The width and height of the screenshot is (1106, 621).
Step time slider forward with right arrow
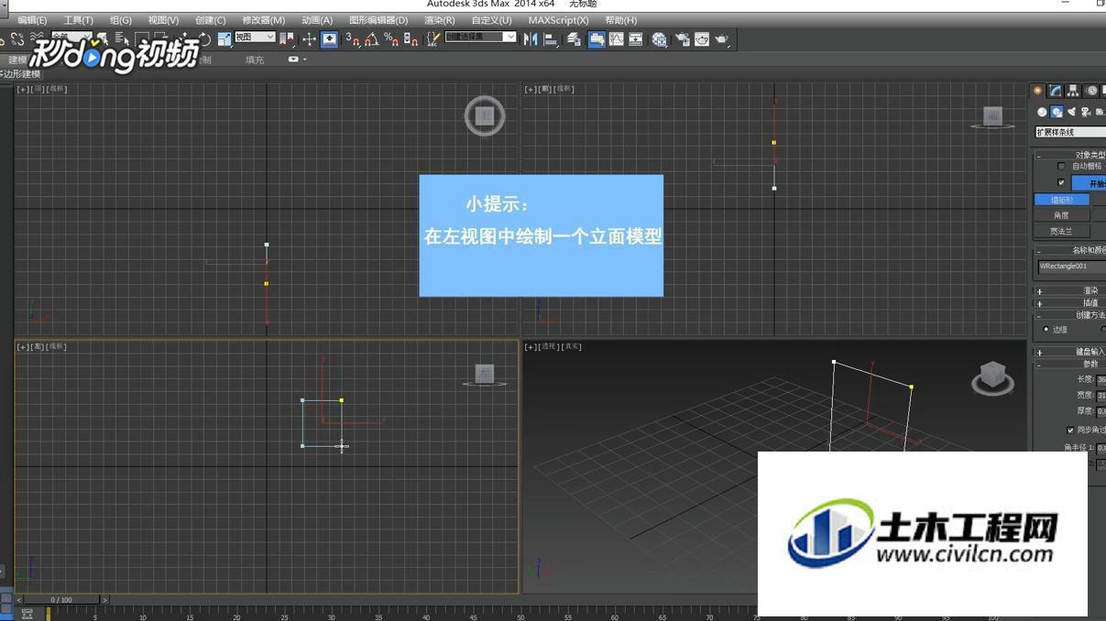[104, 600]
